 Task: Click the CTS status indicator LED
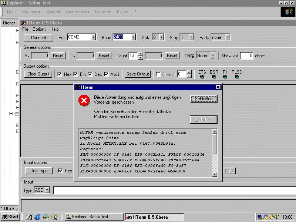pyautogui.click(x=202, y=77)
